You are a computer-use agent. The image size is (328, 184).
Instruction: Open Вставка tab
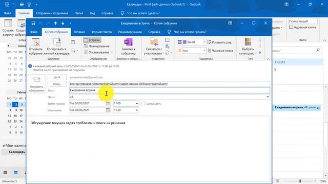click(79, 32)
